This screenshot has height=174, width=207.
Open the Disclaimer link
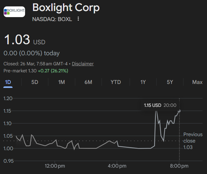[x=83, y=64]
